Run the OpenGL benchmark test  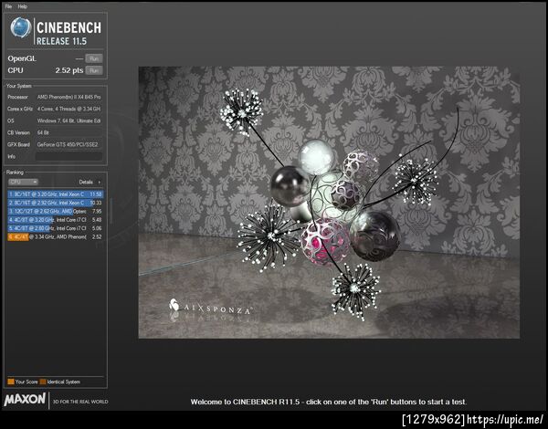pos(94,58)
